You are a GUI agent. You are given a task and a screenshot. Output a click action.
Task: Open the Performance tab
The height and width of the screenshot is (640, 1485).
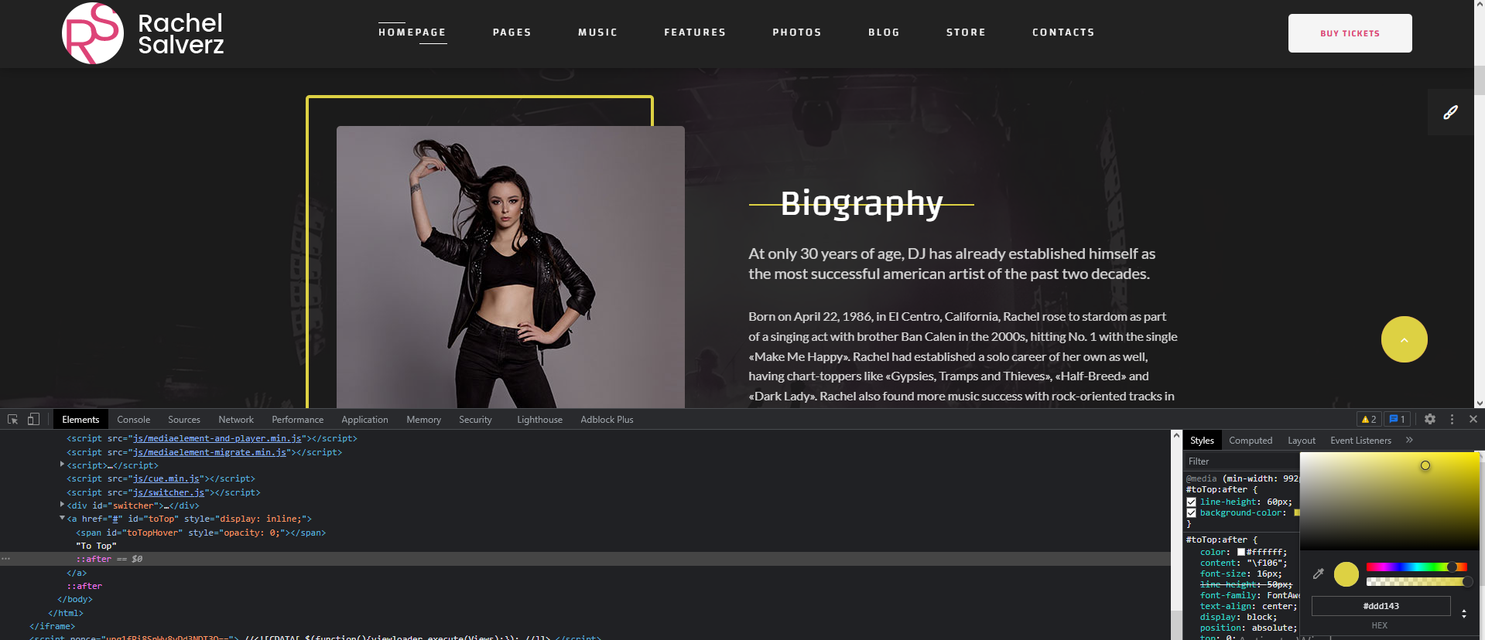click(x=297, y=420)
